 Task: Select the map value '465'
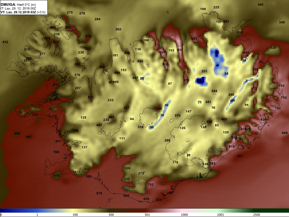(x=224, y=119)
